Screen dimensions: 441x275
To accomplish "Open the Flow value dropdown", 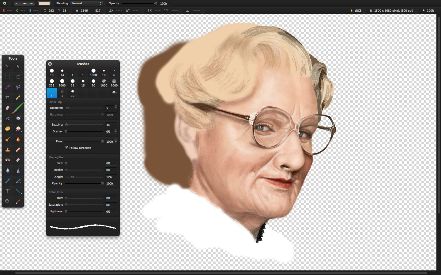I will [x=116, y=141].
